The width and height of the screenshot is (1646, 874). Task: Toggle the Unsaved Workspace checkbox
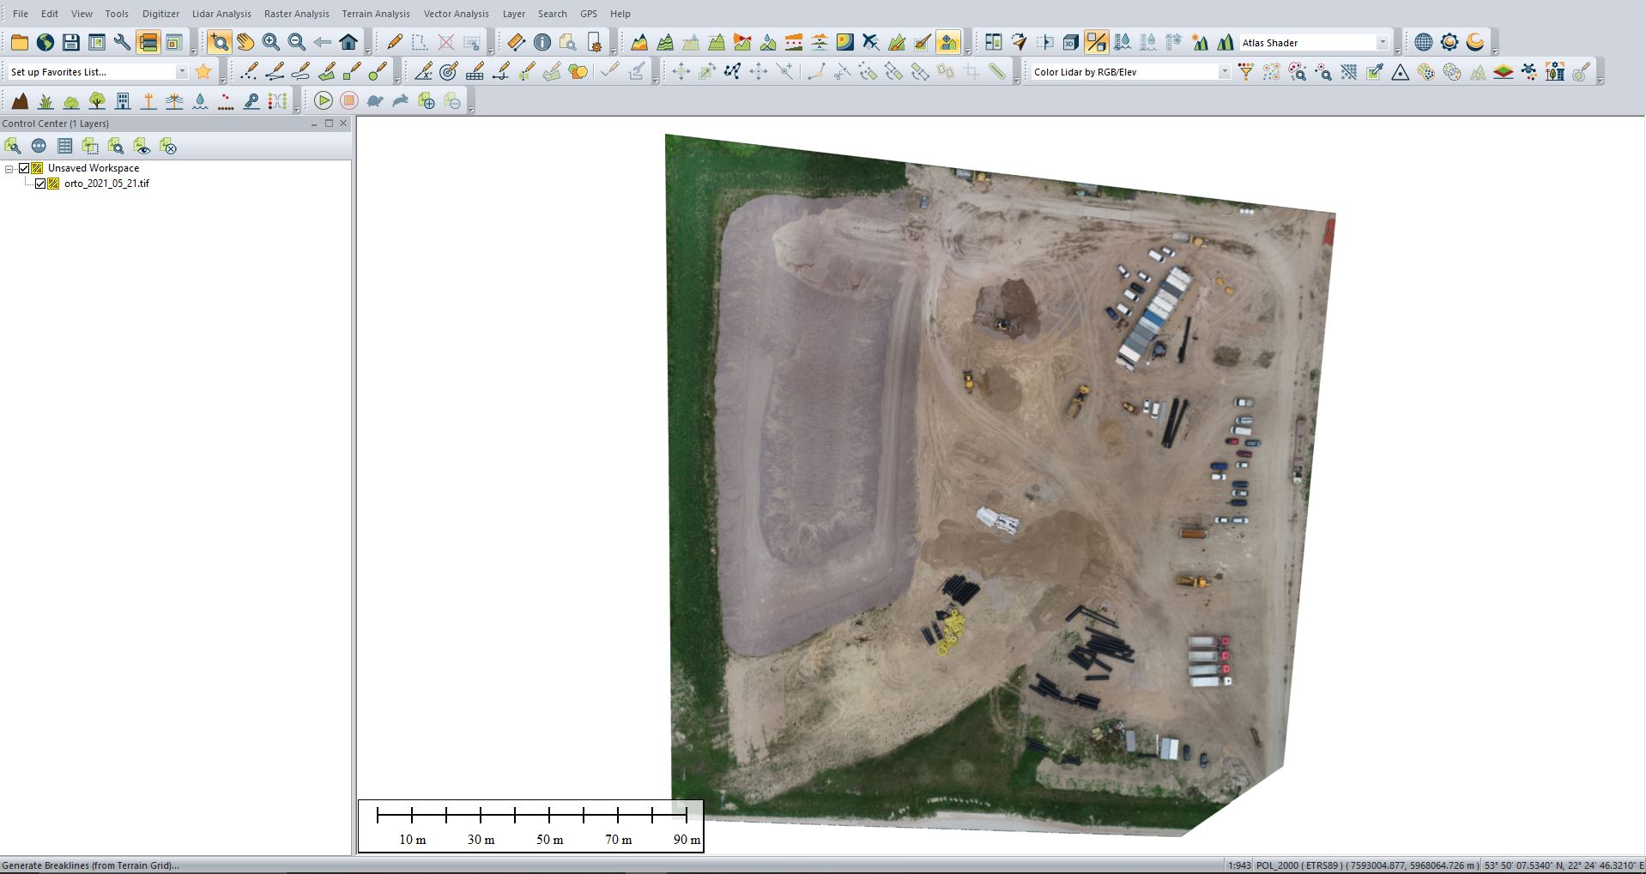(x=24, y=168)
